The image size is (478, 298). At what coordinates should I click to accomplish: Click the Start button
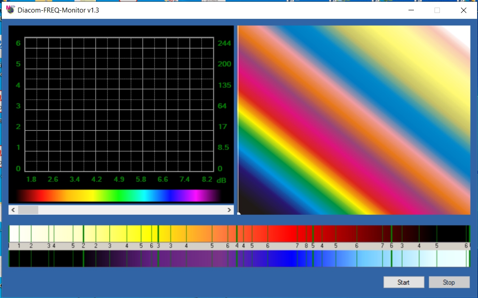point(403,282)
